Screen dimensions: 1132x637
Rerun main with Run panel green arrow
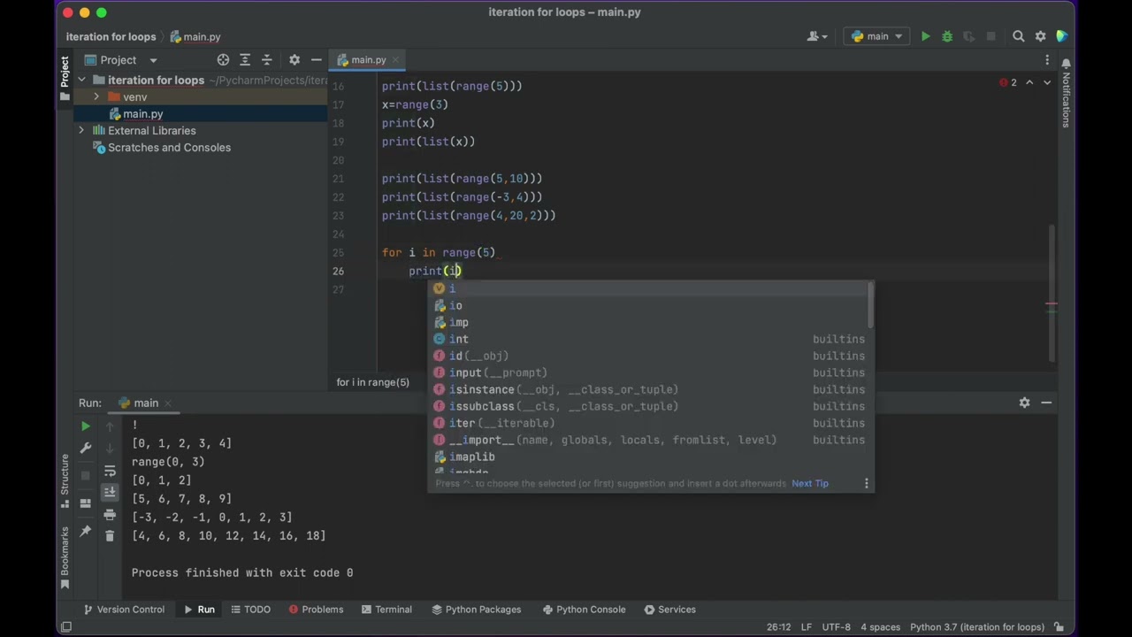coord(85,426)
